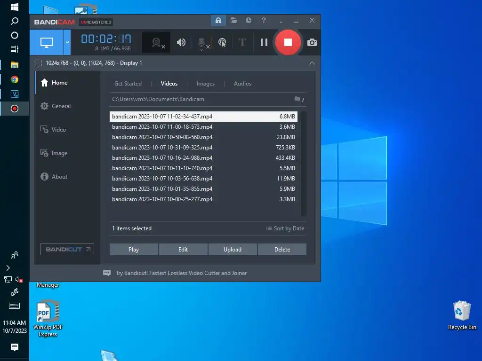The width and height of the screenshot is (482, 361).
Task: Toggle the microphone recording icon
Action: pyautogui.click(x=201, y=43)
